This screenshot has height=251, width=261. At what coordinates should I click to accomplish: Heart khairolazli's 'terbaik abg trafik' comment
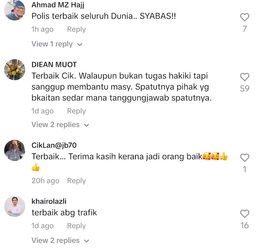point(244,214)
